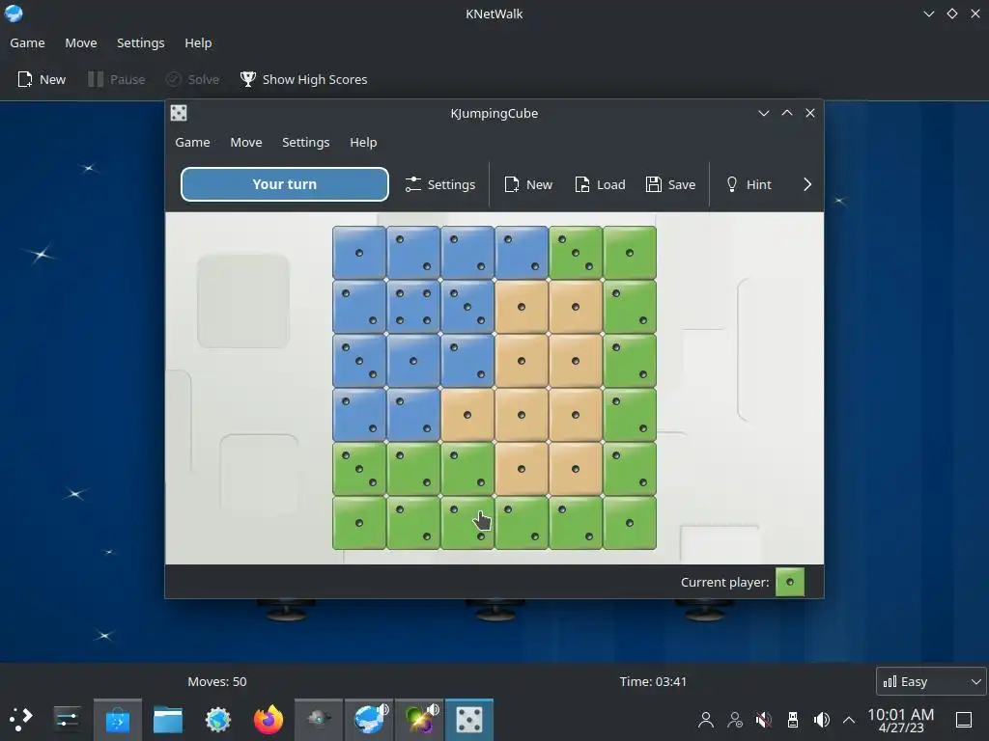
Task: Click the Current player green color swatch
Action: click(x=790, y=582)
